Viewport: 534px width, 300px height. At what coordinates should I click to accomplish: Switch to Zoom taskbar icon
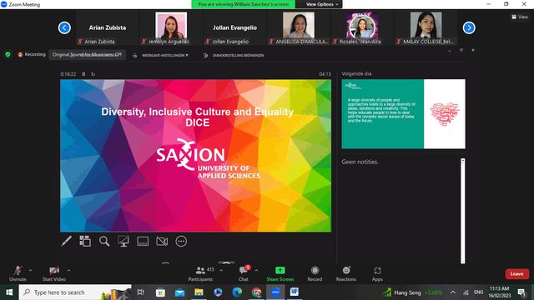point(275,292)
